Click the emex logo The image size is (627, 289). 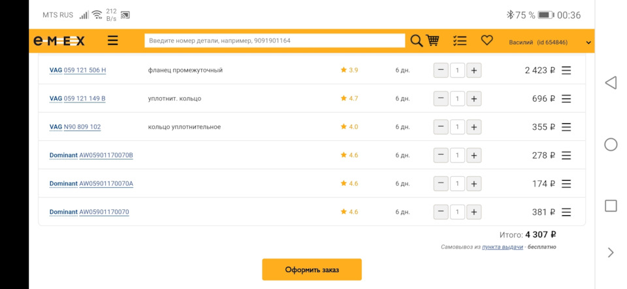point(59,40)
